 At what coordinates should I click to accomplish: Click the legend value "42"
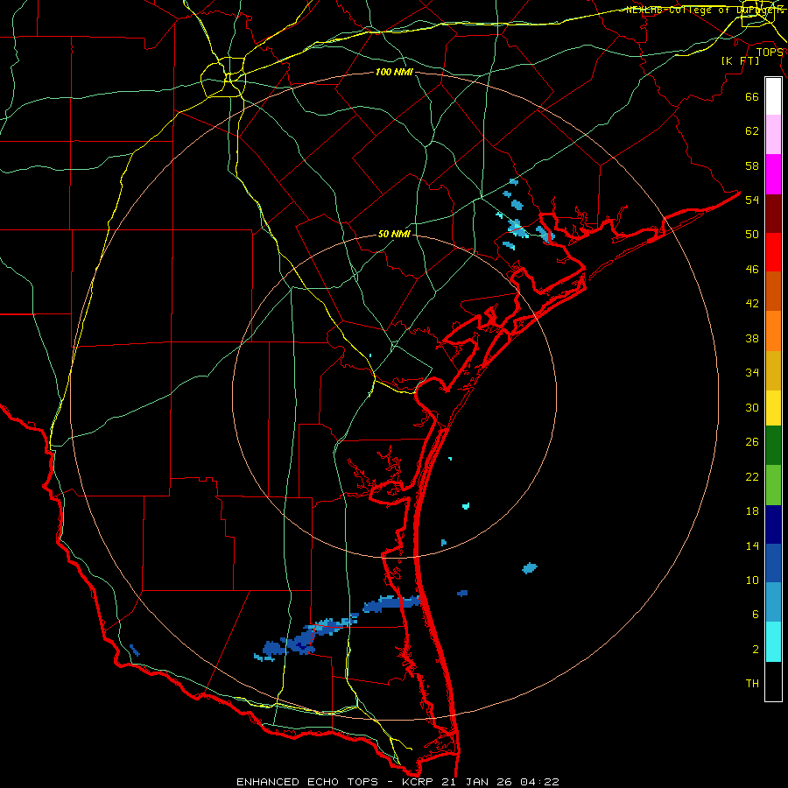(x=752, y=304)
